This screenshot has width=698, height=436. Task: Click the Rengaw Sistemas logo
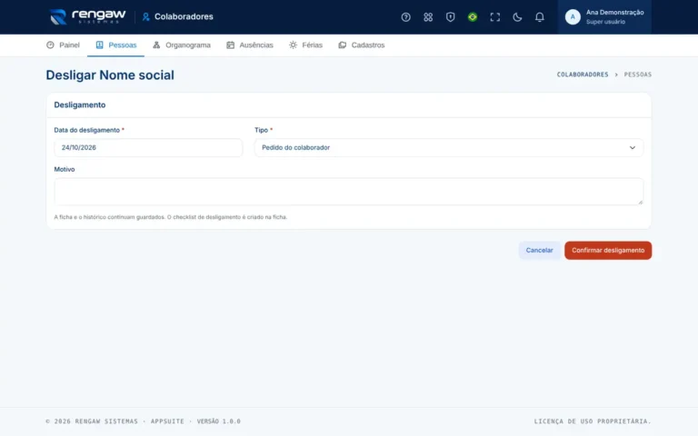pos(87,16)
